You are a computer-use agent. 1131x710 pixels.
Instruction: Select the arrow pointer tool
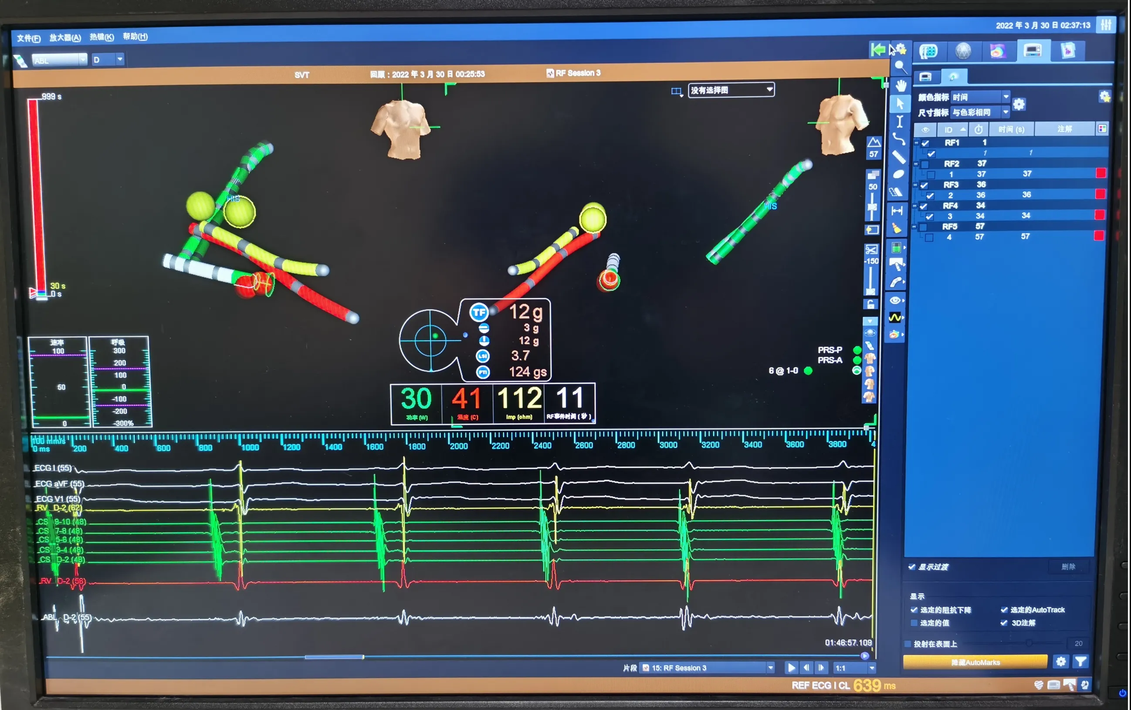coord(900,103)
